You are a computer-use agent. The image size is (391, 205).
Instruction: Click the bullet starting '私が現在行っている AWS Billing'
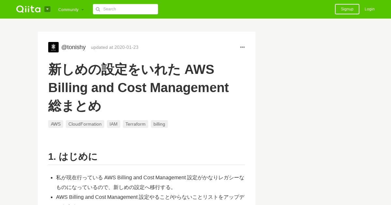[x=150, y=182]
